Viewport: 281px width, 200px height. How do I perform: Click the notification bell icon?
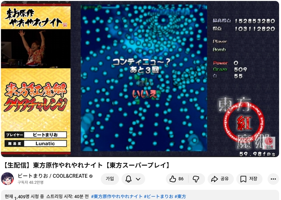point(129,179)
